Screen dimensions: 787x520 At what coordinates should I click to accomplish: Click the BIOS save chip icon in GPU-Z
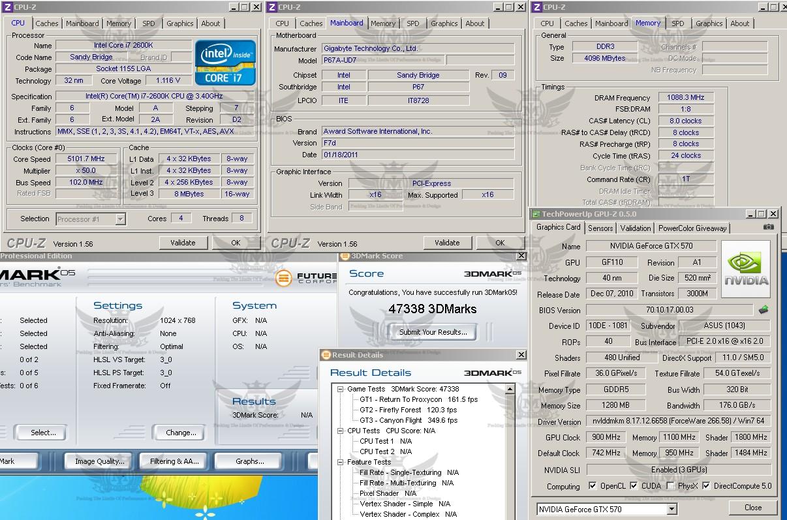(764, 310)
